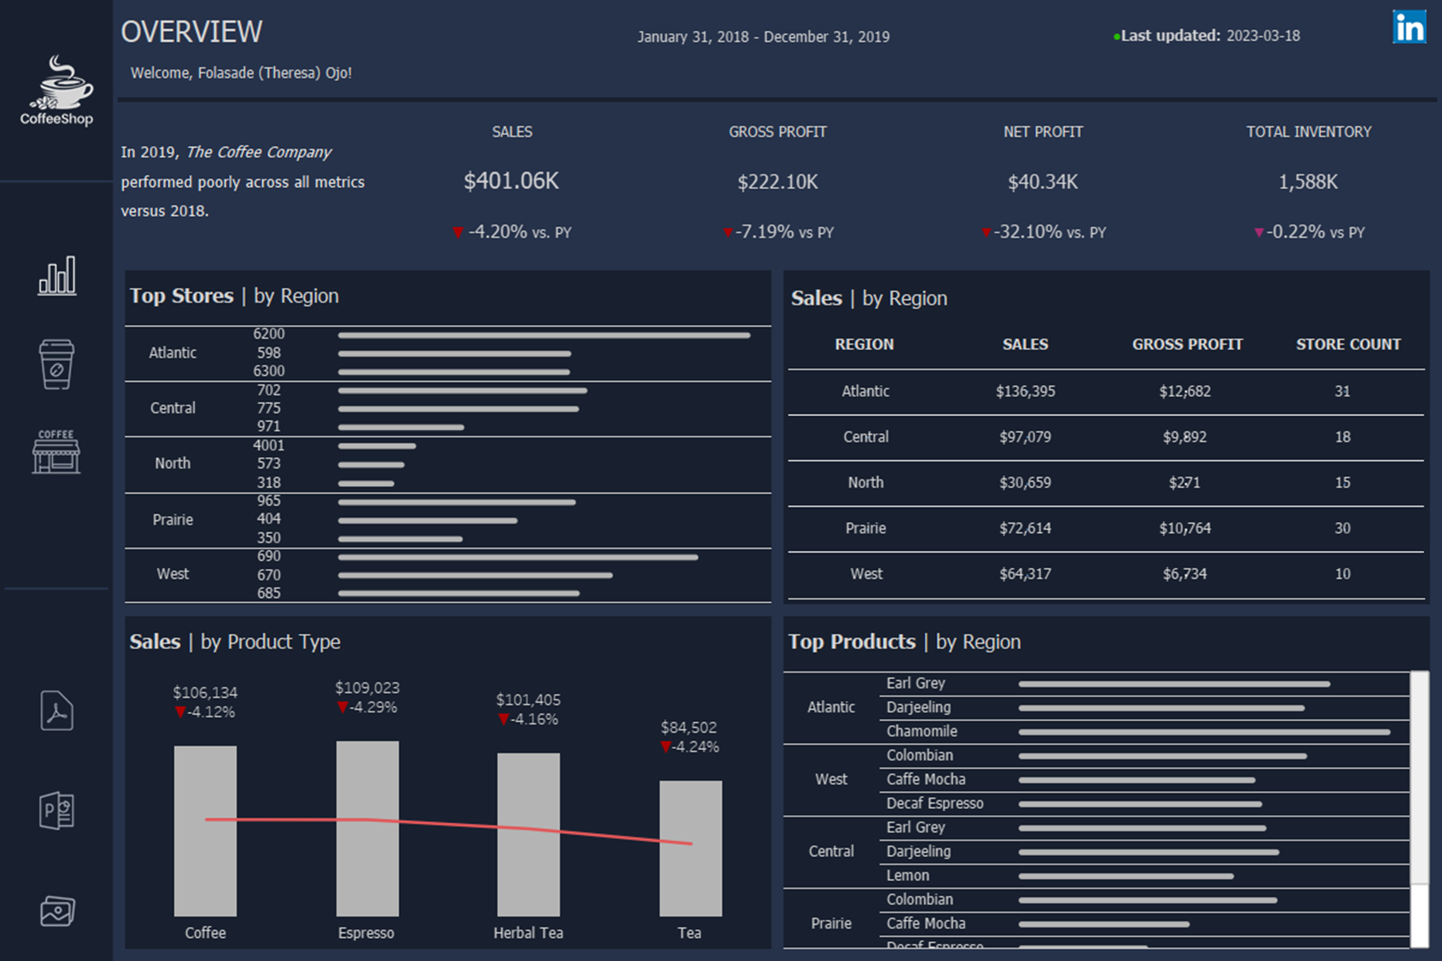Screen dimensions: 1442x961
Task: Open the date range January 2018 to December 2019
Action: 764,37
